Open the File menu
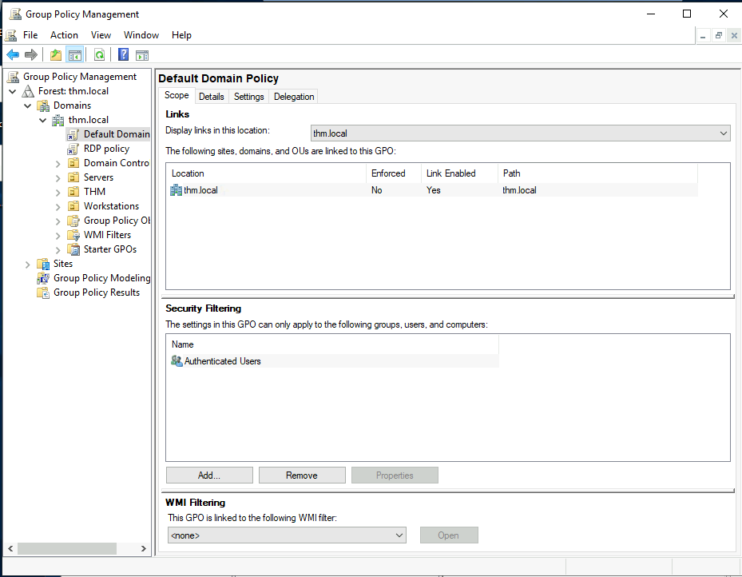 (30, 35)
